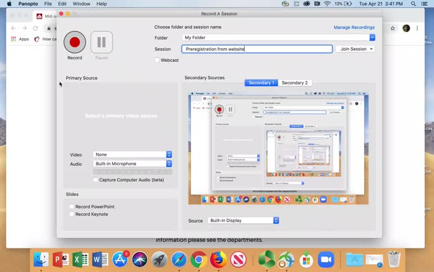Click the Apps shortcut in Chrome bookmarks bar

point(20,39)
